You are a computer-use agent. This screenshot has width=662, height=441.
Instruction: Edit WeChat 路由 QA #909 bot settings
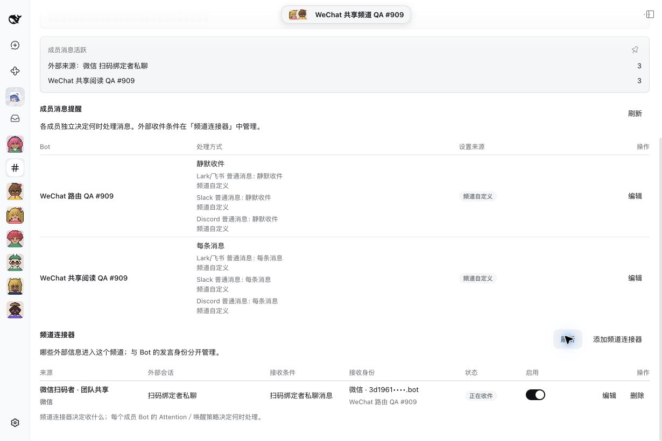pyautogui.click(x=635, y=196)
